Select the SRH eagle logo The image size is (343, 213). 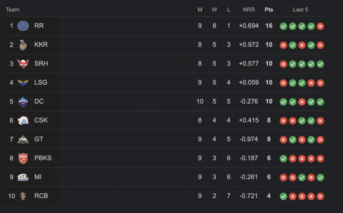click(x=23, y=64)
